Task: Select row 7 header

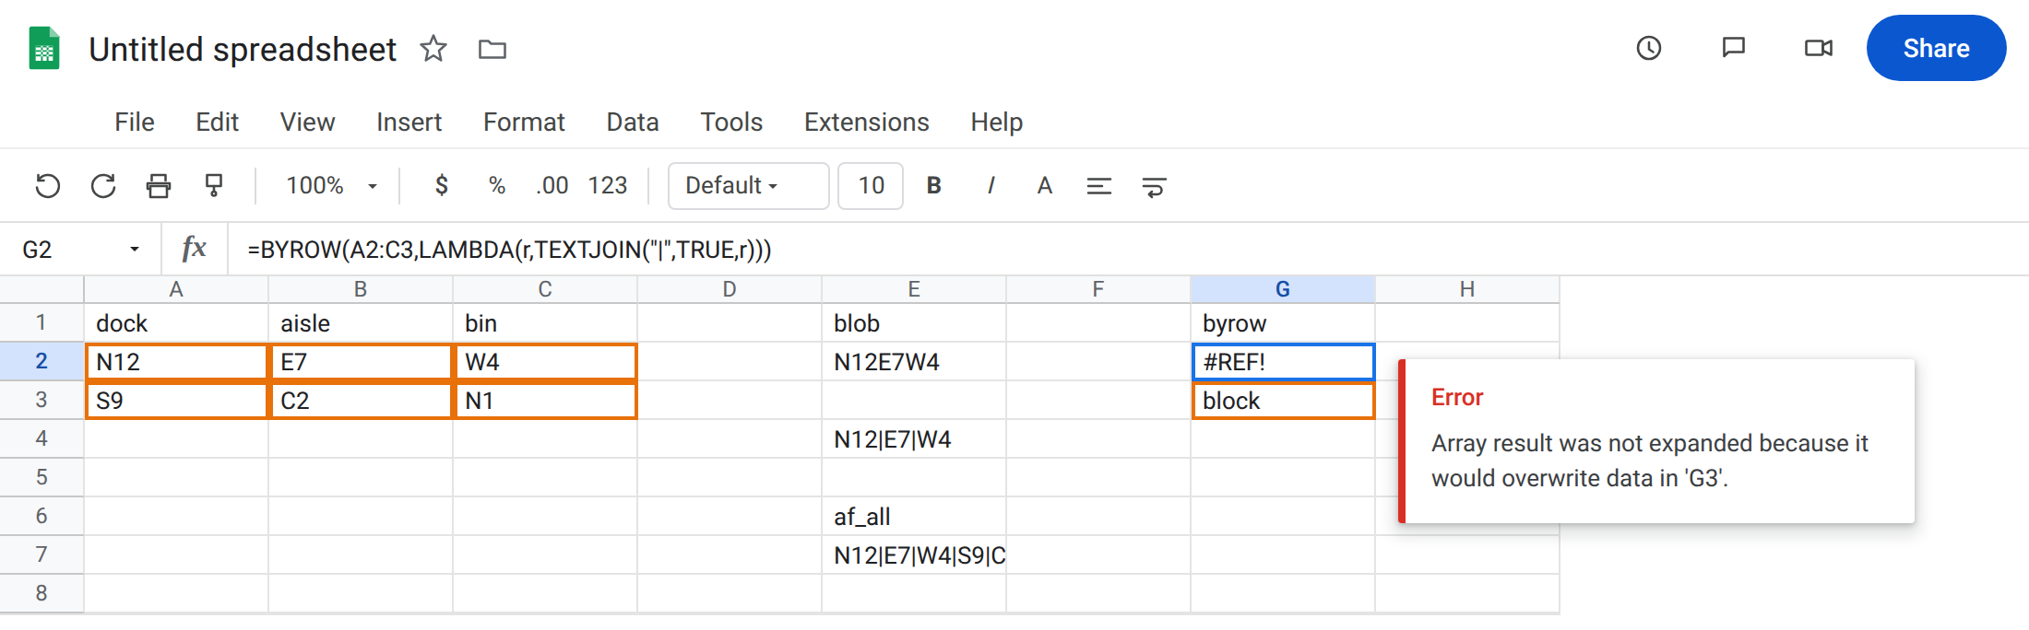Action: pos(42,554)
